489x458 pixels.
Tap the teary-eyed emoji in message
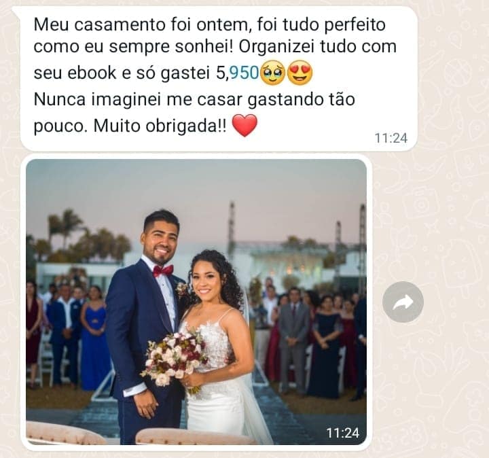point(272,73)
